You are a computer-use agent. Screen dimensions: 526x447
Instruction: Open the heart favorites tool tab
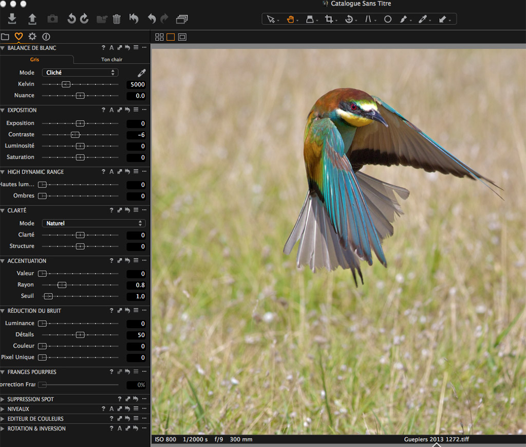point(18,37)
